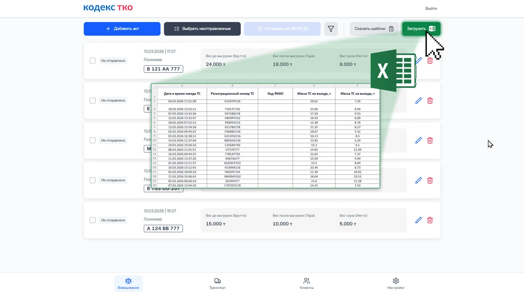Click the Кодекс ТКО logo

108,8
